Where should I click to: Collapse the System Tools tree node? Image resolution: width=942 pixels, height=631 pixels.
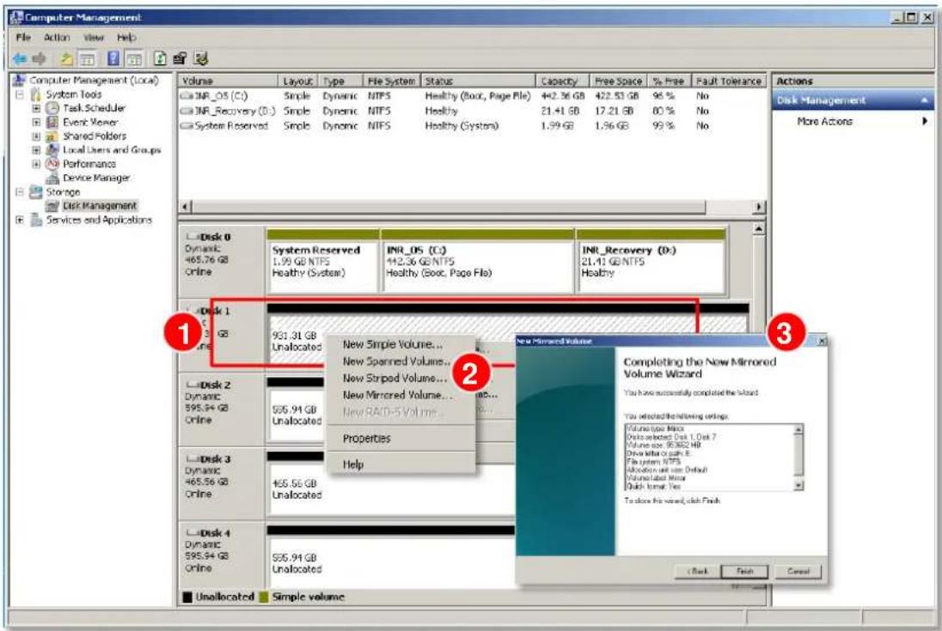point(20,94)
